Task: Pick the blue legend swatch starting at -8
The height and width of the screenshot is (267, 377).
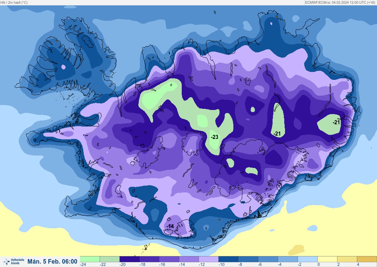Action: [x=248, y=259]
